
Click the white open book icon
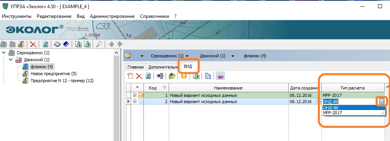[57, 45]
